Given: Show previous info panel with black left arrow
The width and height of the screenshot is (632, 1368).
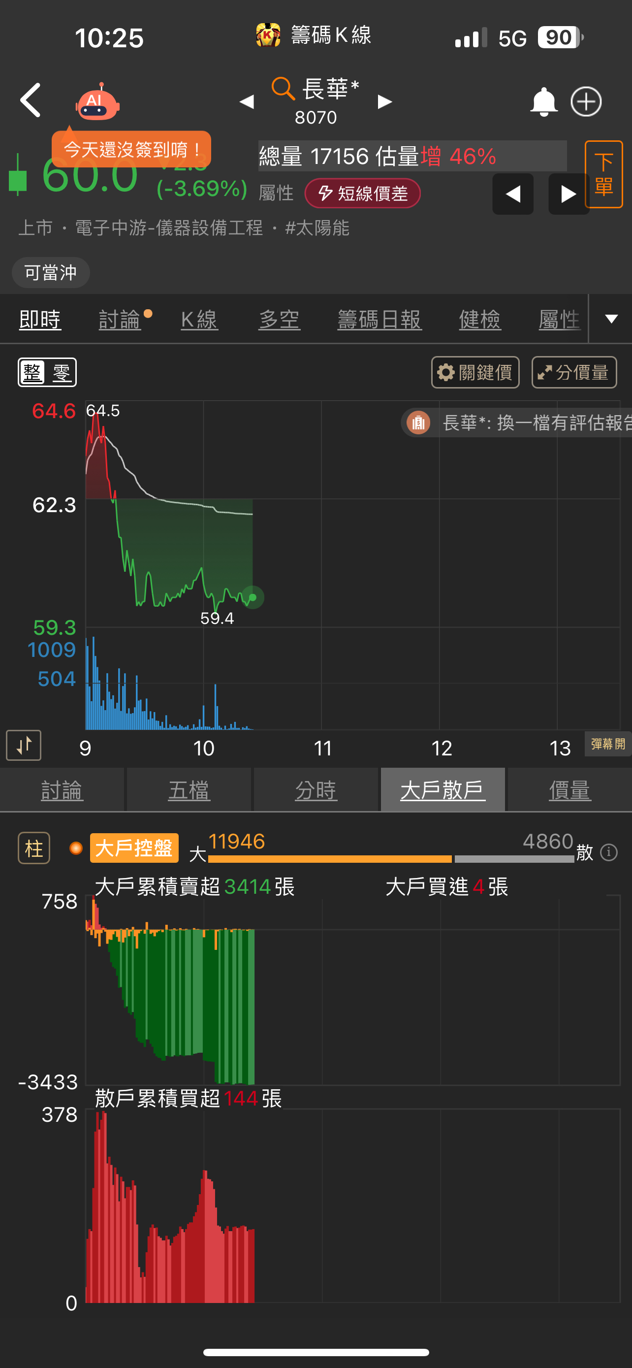Looking at the screenshot, I should click(512, 194).
